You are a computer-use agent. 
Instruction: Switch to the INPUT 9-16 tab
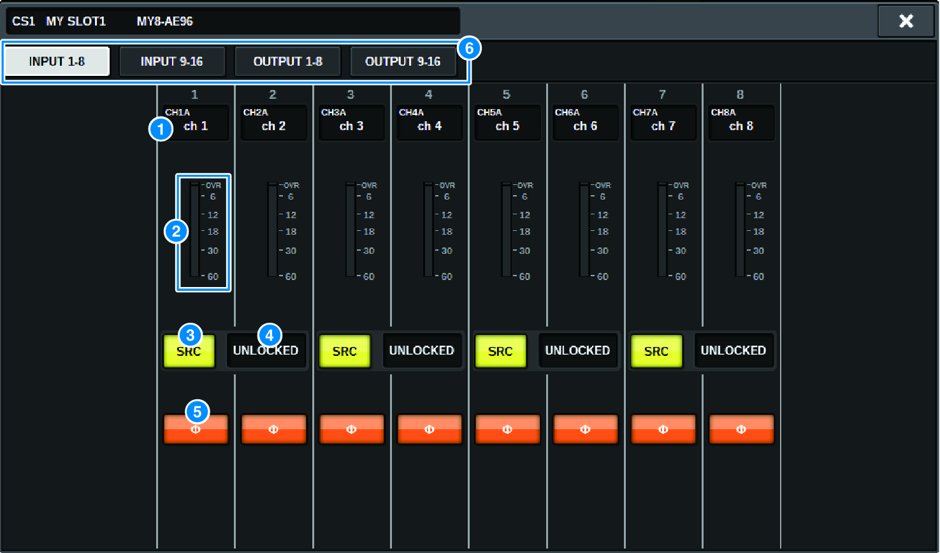172,61
